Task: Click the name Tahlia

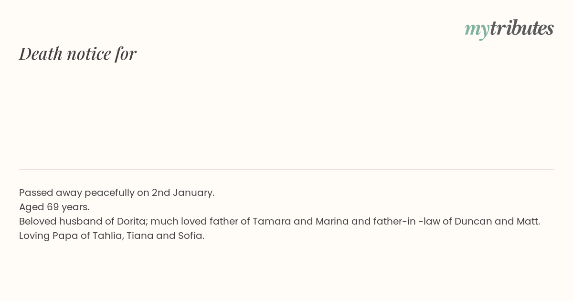Action: click(108, 236)
